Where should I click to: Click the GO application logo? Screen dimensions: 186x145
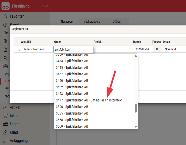pyautogui.click(x=6, y=6)
